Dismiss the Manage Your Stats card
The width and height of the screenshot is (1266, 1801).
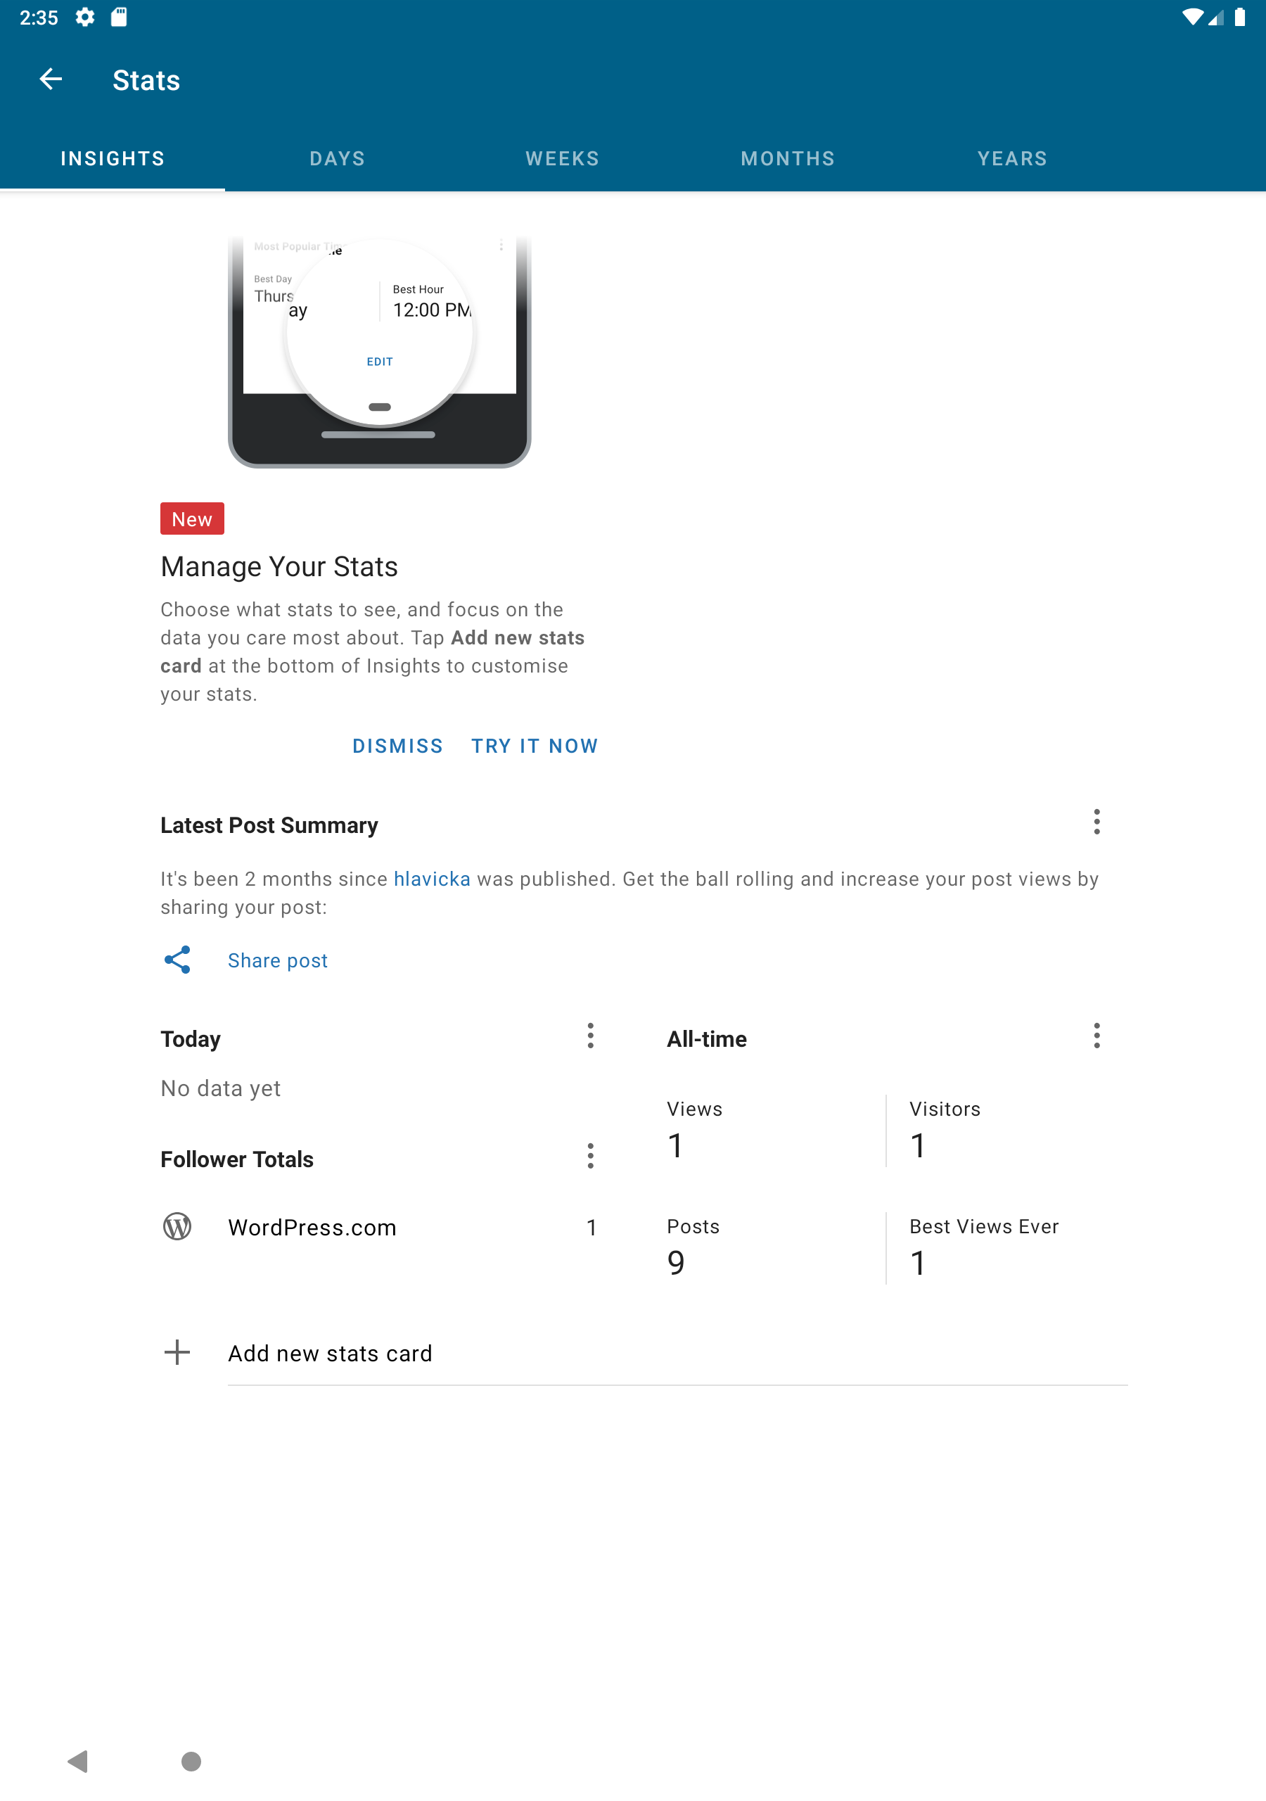(x=397, y=746)
